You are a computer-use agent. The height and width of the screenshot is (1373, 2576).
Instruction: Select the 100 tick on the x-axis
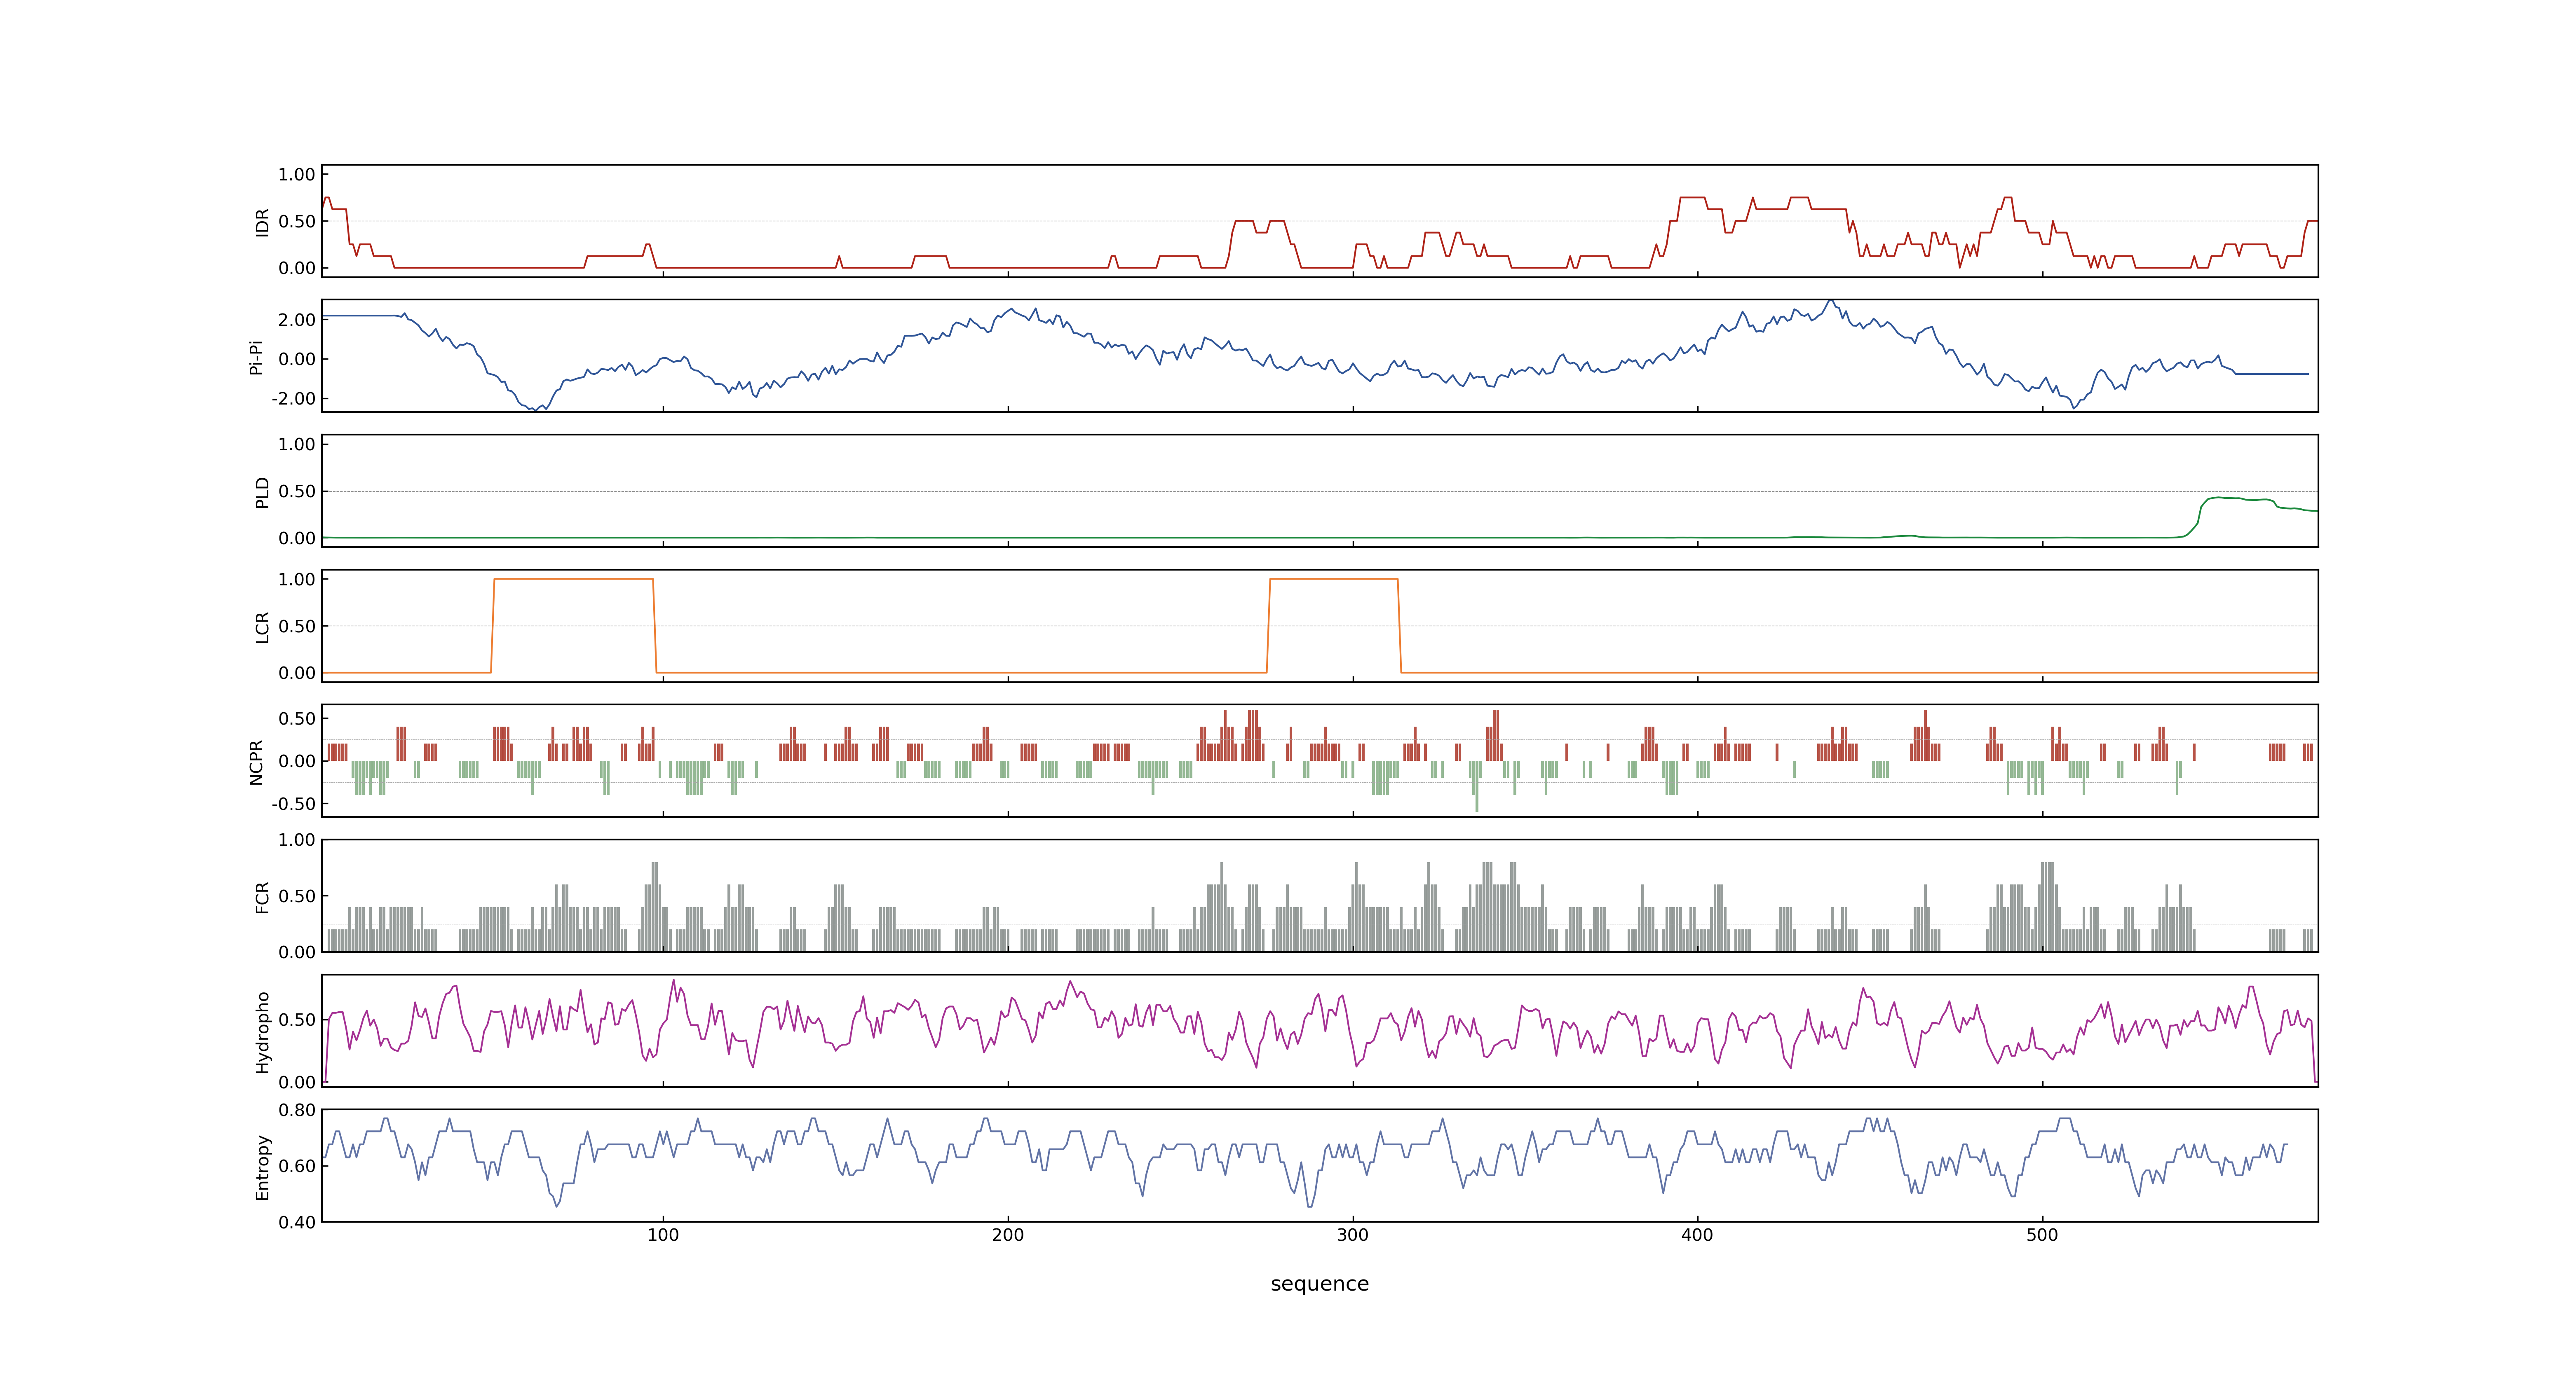coord(663,1235)
